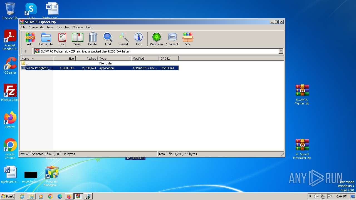The width and height of the screenshot is (356, 200).
Task: Select the Recycle Bin desktop icon
Action: point(10,11)
